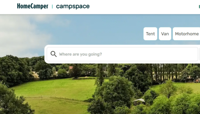The height and width of the screenshot is (114, 200).
Task: Focus the "Where are you going?" field
Action: pyautogui.click(x=122, y=54)
